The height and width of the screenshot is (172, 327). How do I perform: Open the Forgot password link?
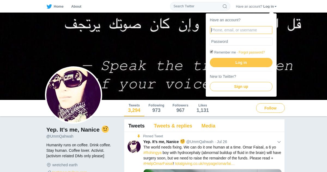[252, 52]
